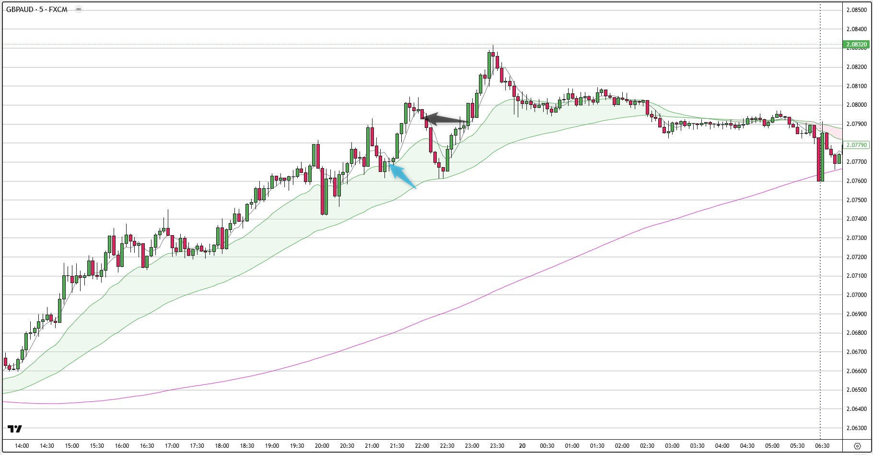The width and height of the screenshot is (873, 455).
Task: Click the 06:30 time axis label
Action: pyautogui.click(x=822, y=446)
